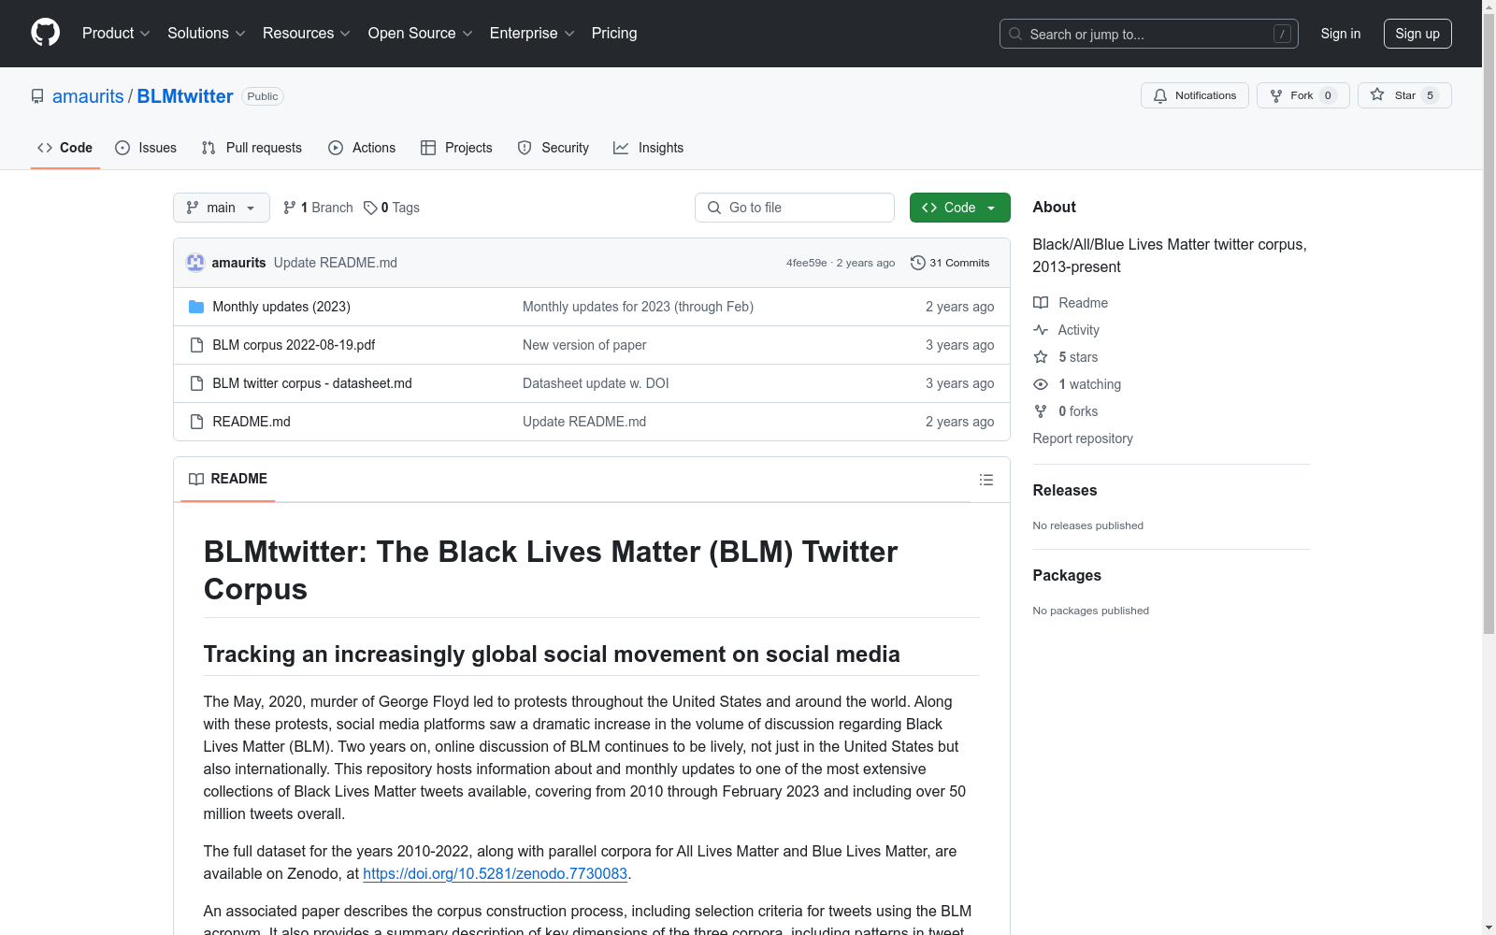This screenshot has width=1496, height=935.
Task: Star this repository
Action: 1404,95
